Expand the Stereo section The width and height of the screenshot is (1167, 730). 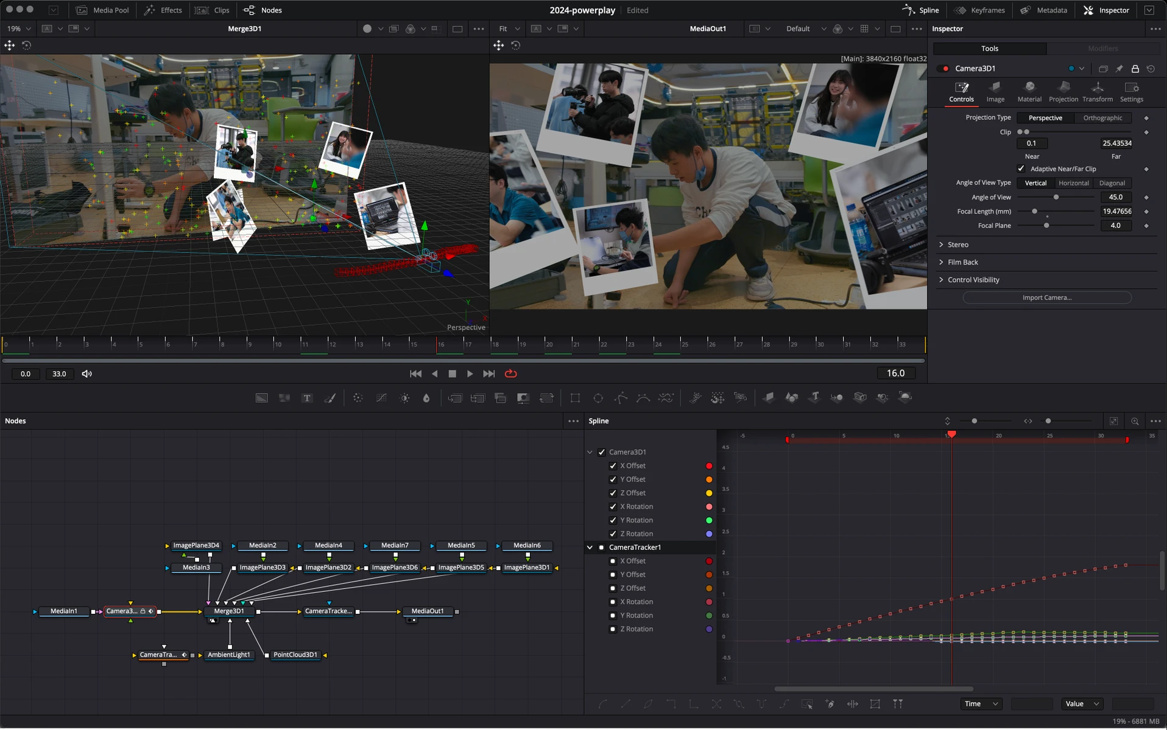957,245
